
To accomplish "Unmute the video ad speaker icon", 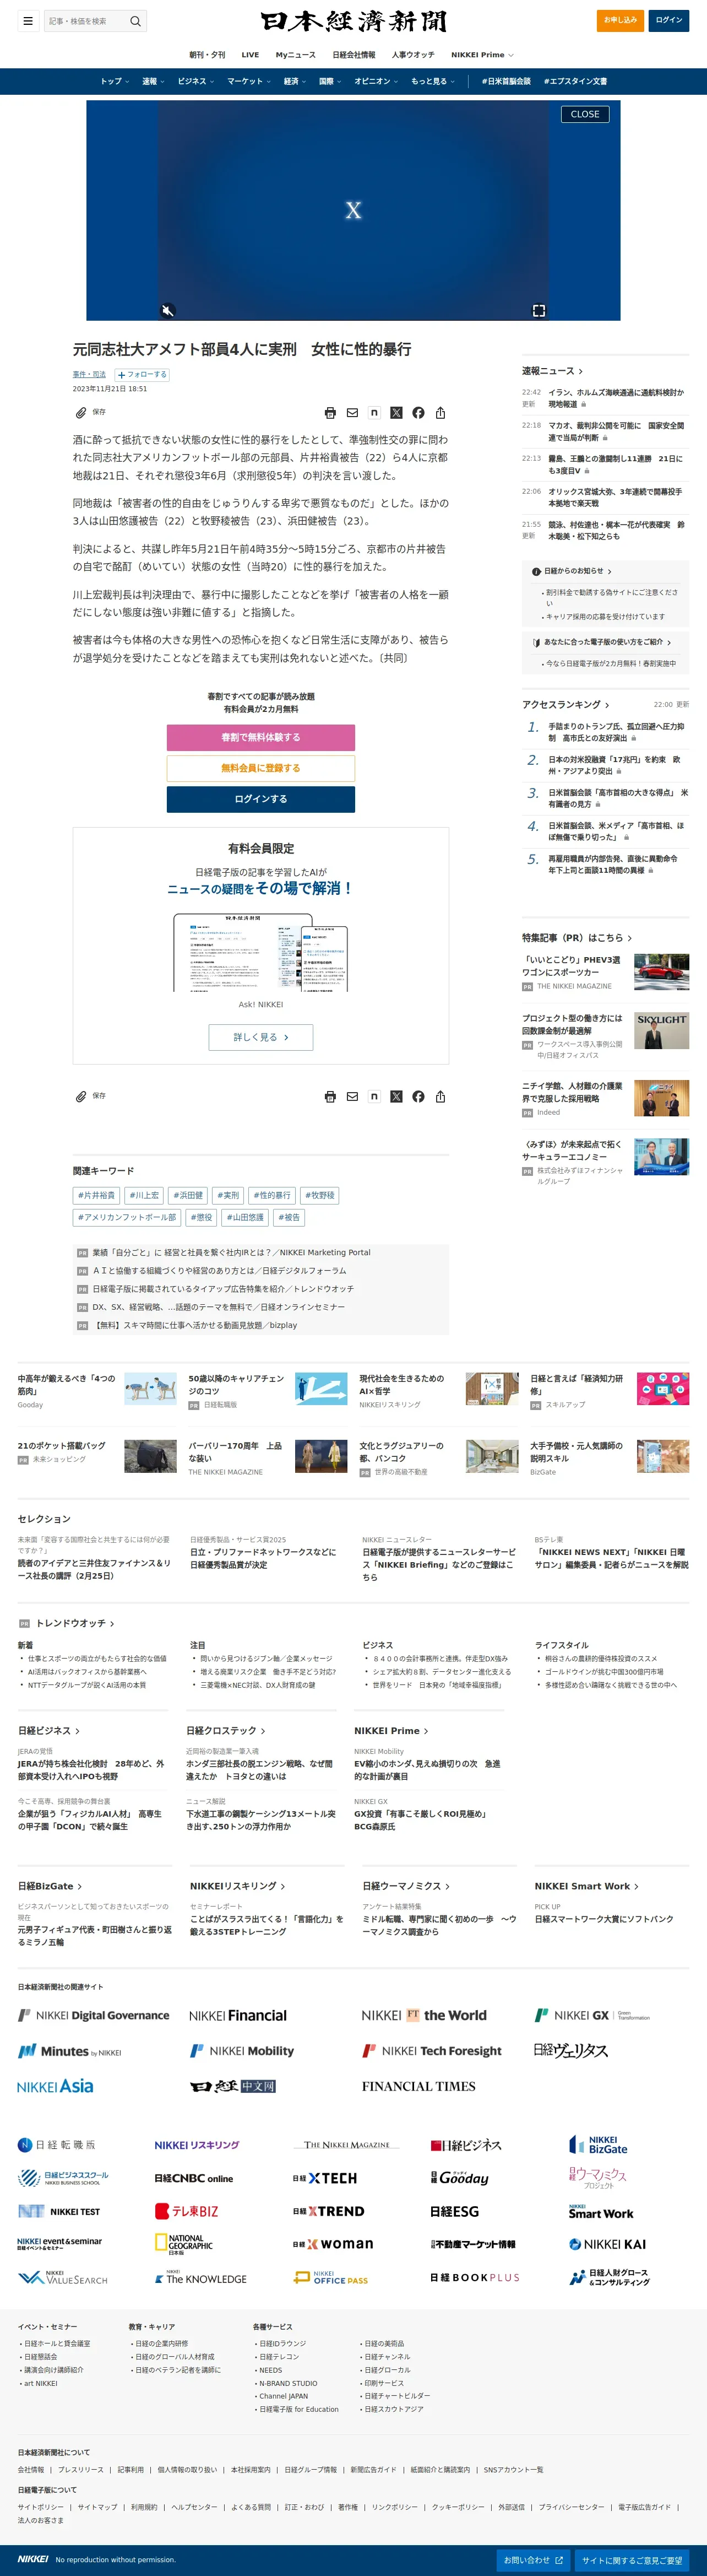I will [168, 310].
